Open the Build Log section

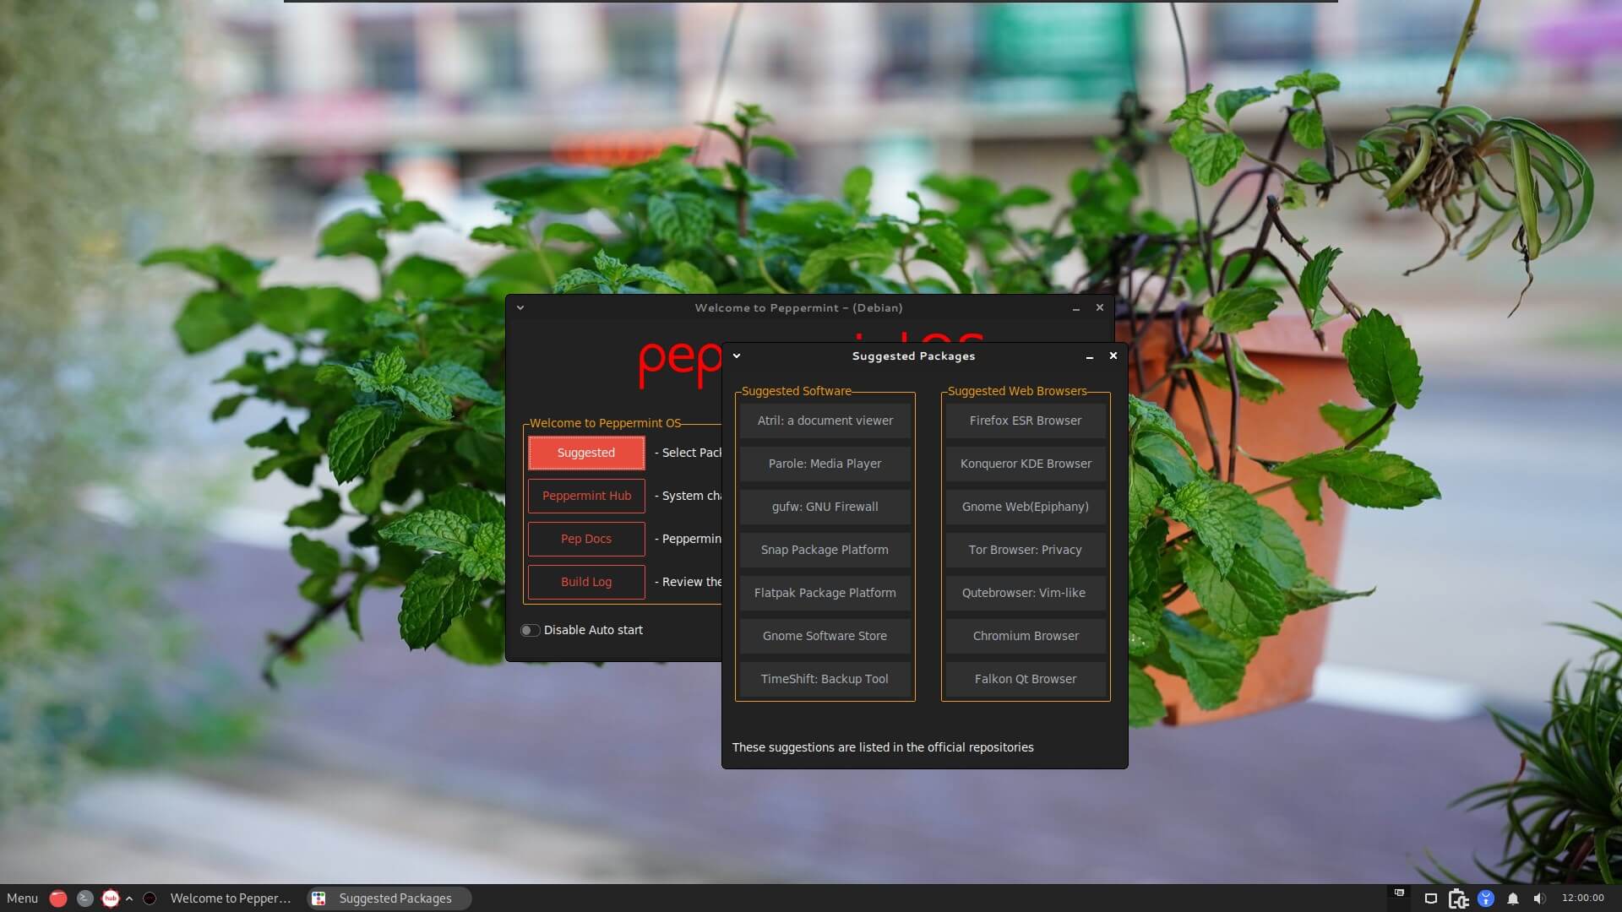click(x=585, y=580)
